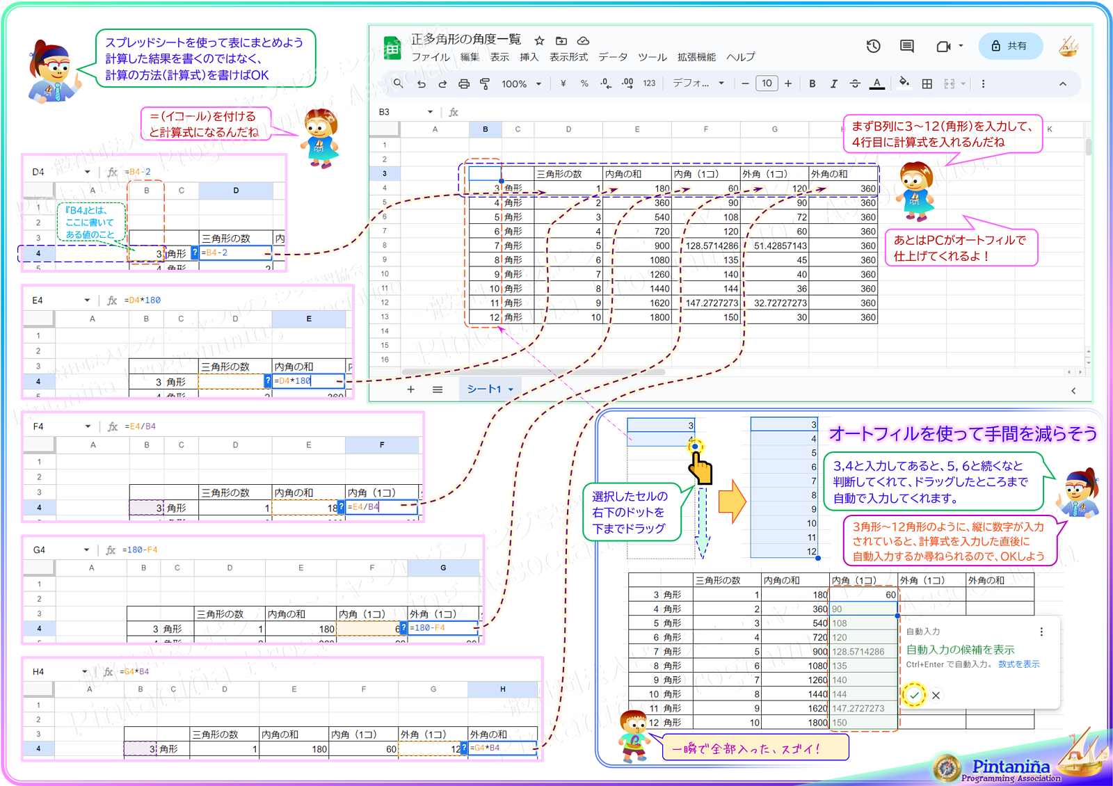Toggle strikethrough formatting
The image size is (1113, 786).
[x=855, y=84]
